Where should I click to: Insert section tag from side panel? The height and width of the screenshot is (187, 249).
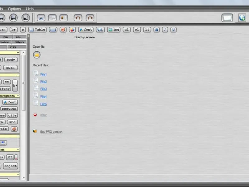(9, 109)
